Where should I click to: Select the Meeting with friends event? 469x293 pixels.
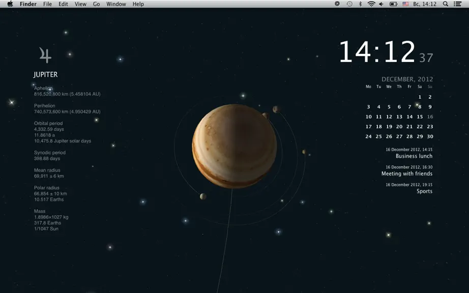(x=407, y=173)
